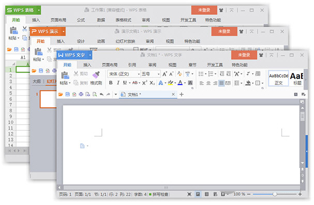Viewport: 314px width, 205px height.
Task: Click Undo arrow in Writer quick toolbar
Action: (101, 94)
